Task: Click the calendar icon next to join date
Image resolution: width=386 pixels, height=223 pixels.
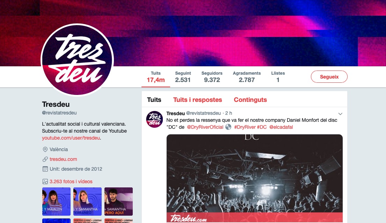Action: 45,169
